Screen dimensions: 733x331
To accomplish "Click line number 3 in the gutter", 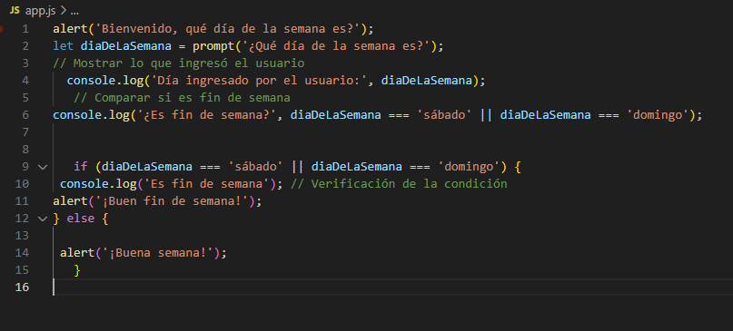I will click(25, 63).
